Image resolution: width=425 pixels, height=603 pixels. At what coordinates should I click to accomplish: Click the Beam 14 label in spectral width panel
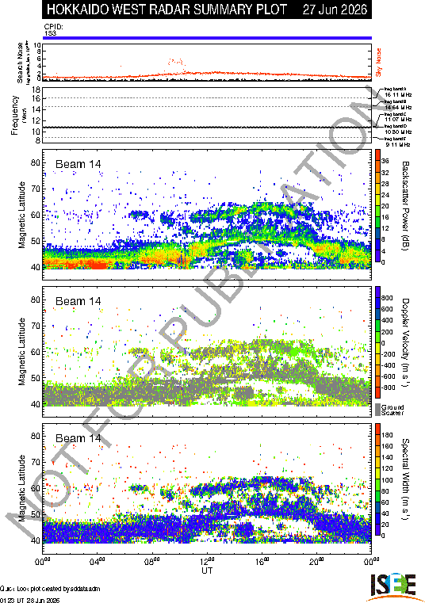point(78,438)
